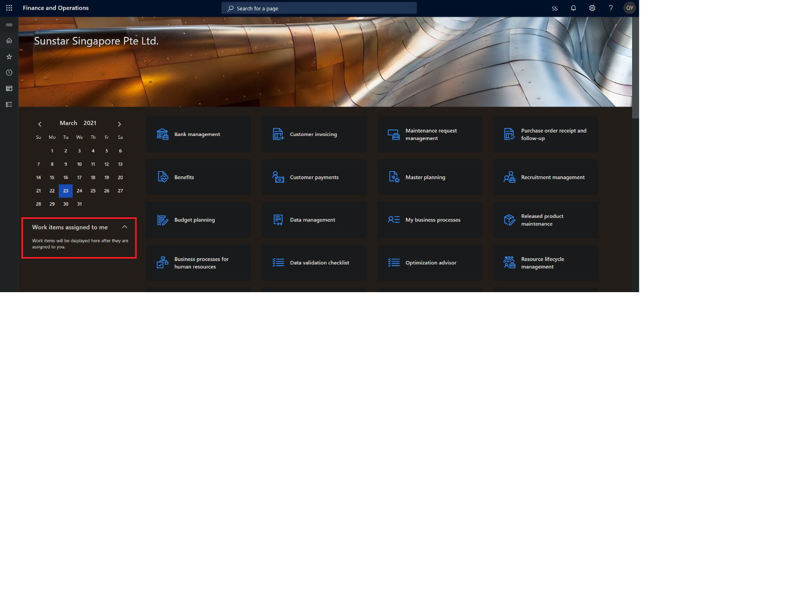
Task: Click the Search for a page box
Action: [x=319, y=8]
